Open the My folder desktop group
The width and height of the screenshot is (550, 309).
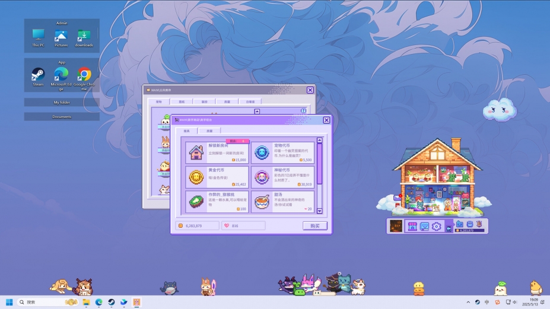tap(62, 102)
